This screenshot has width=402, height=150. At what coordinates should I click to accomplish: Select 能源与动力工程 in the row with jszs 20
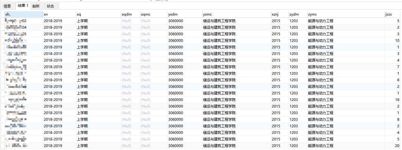[x=321, y=146]
